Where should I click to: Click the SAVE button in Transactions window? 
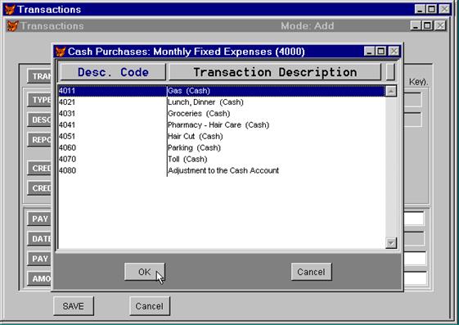tap(74, 306)
